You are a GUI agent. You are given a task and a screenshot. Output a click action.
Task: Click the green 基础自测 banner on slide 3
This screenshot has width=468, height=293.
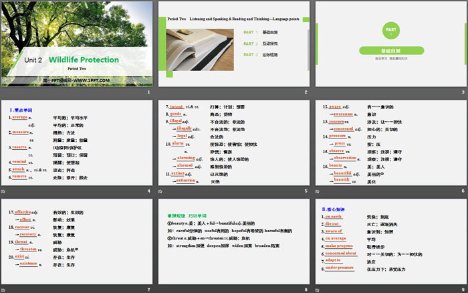(x=390, y=50)
